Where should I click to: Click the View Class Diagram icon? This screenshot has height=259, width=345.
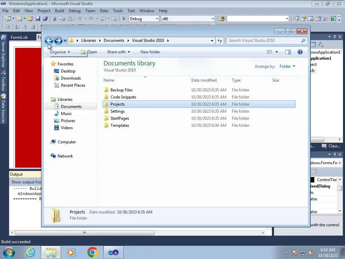point(321,45)
